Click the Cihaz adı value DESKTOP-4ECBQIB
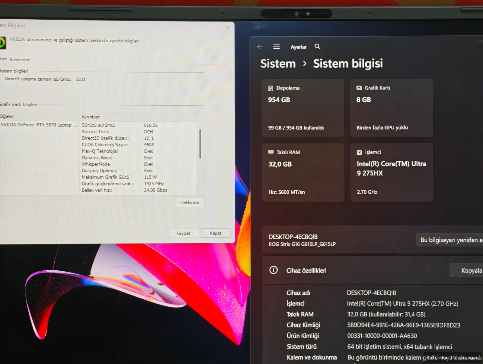Image resolution: width=483 pixels, height=364 pixels. point(371,293)
